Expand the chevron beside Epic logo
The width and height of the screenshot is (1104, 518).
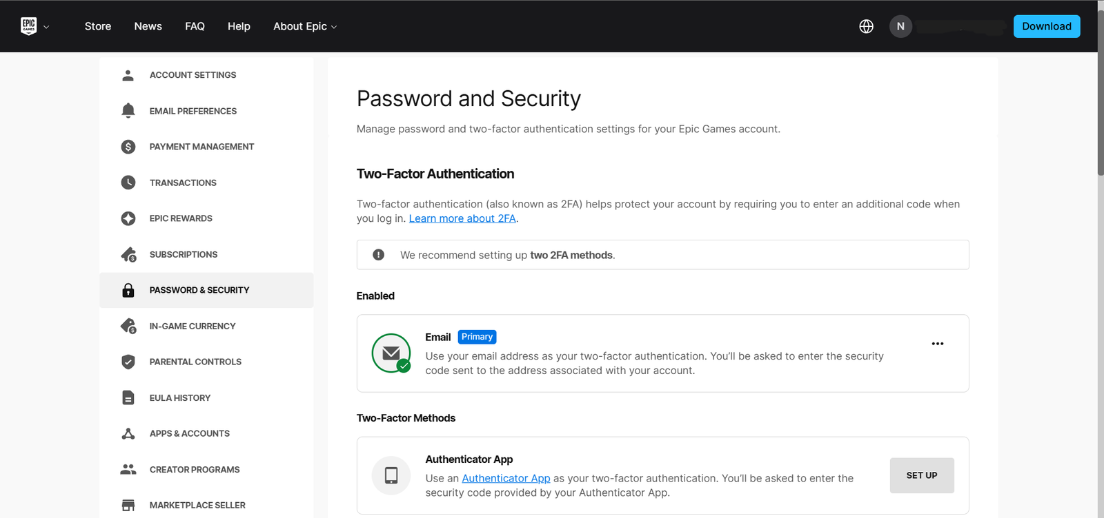pos(46,27)
